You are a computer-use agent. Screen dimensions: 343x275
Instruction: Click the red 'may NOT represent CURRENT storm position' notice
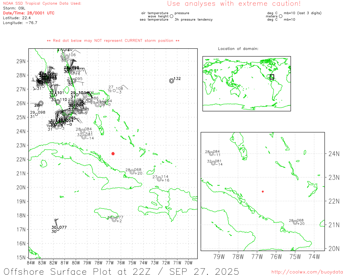click(x=113, y=41)
